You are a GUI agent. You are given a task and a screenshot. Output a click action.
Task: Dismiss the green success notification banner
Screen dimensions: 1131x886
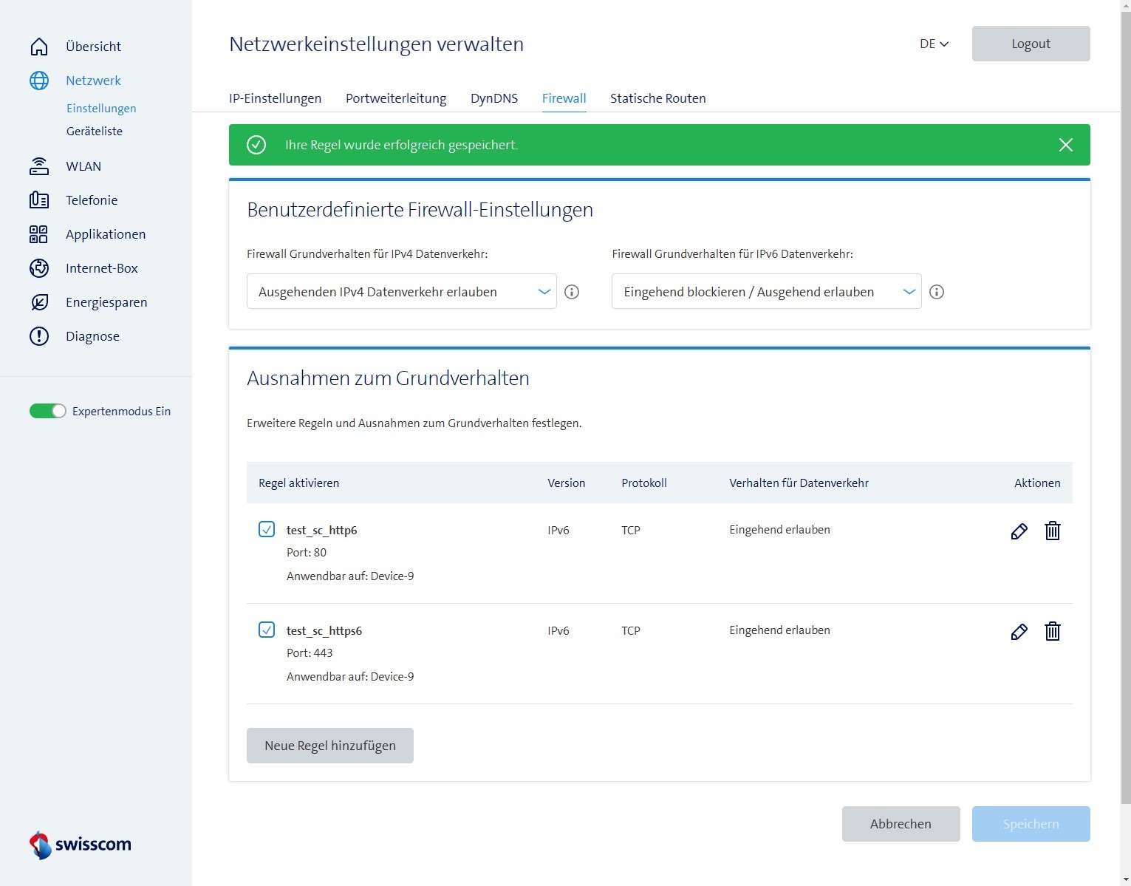point(1065,145)
